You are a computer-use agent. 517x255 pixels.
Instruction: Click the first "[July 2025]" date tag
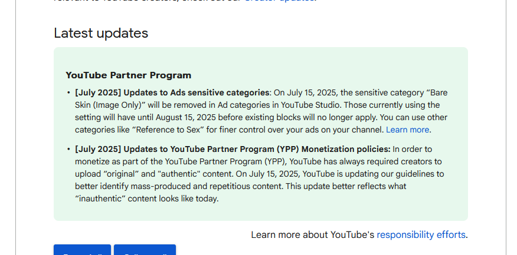click(98, 93)
